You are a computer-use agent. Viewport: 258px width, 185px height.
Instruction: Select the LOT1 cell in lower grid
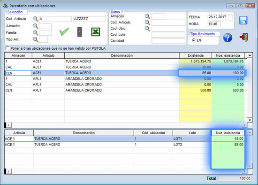point(192,139)
